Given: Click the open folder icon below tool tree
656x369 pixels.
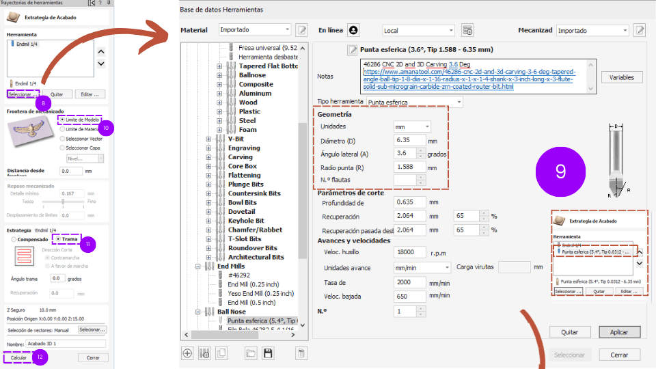Looking at the screenshot, I should click(251, 353).
